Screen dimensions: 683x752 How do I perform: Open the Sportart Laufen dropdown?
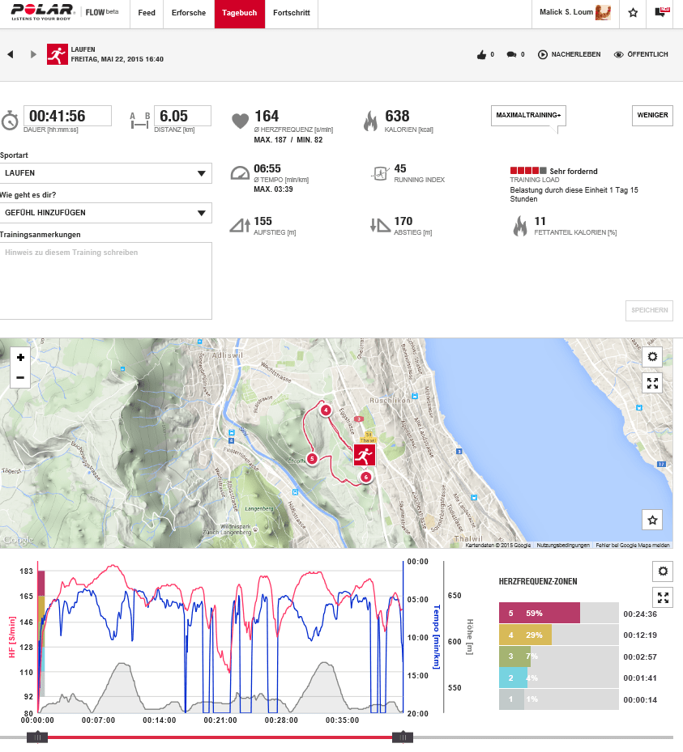106,173
